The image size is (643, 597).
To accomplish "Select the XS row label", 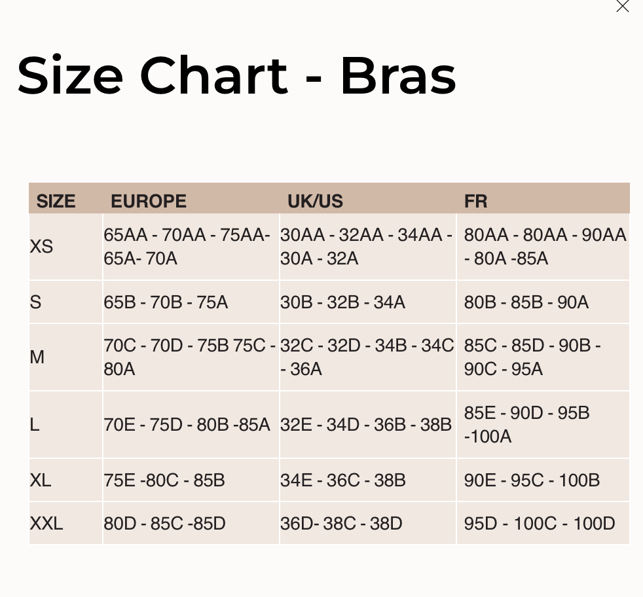I will 42,246.
